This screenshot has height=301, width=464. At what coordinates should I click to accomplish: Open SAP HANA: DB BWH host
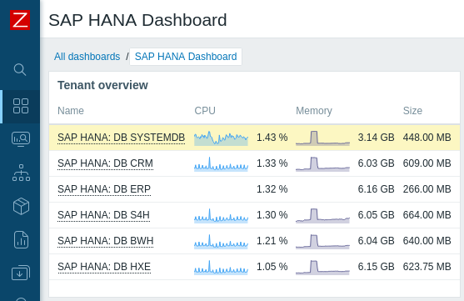coord(105,241)
